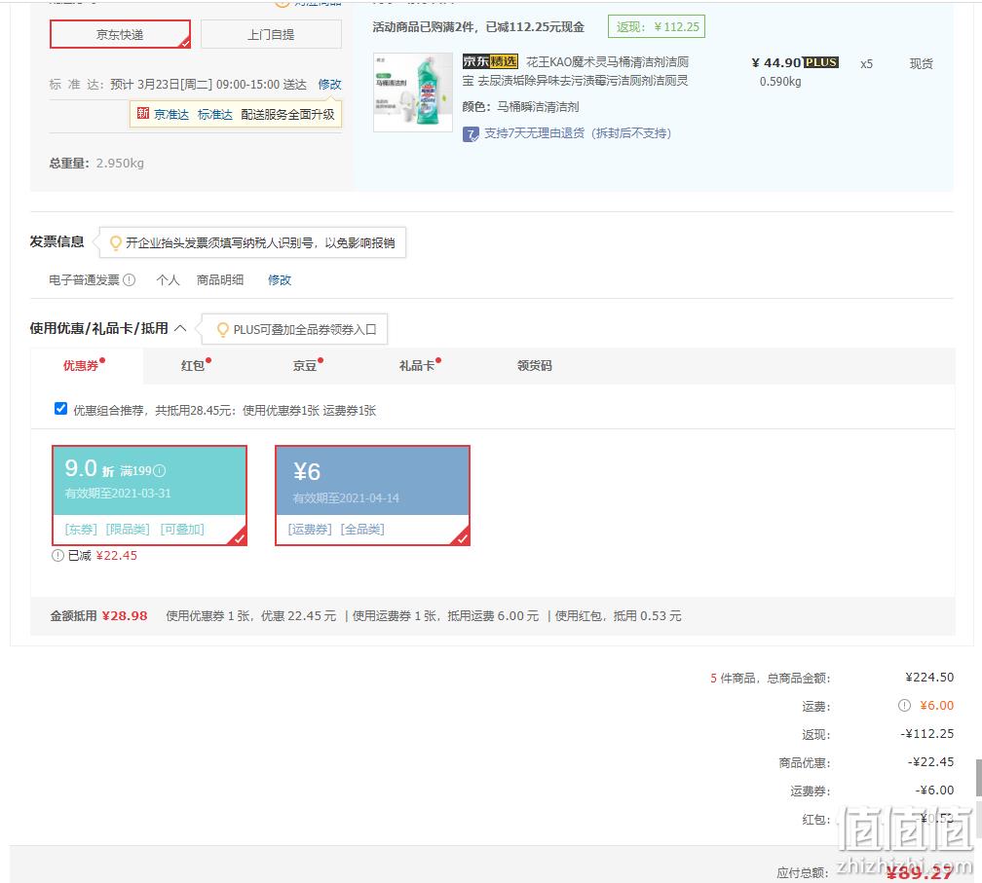
Task: Click the 总商品金额 ¥224.50 value
Action: [x=929, y=678]
